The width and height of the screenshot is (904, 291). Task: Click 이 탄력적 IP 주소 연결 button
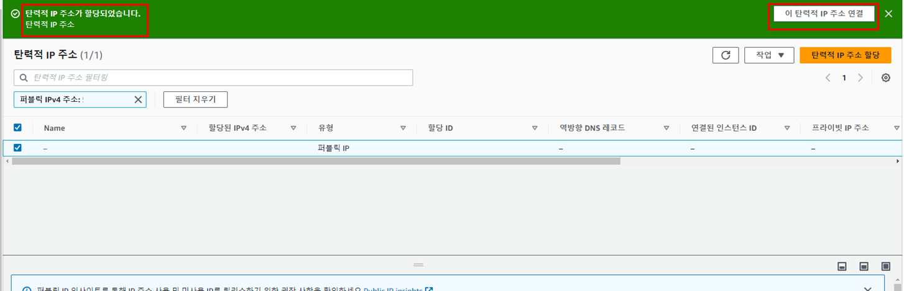pos(824,14)
